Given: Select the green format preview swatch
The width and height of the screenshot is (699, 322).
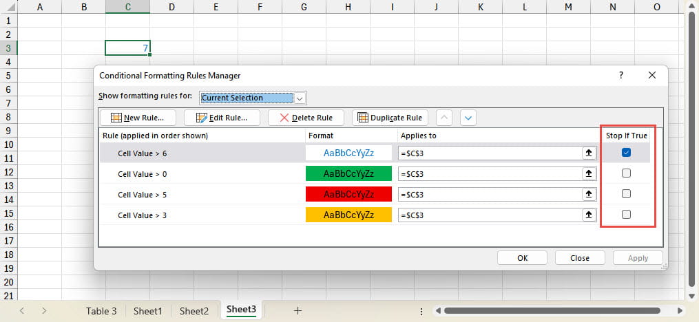Looking at the screenshot, I should pyautogui.click(x=348, y=173).
